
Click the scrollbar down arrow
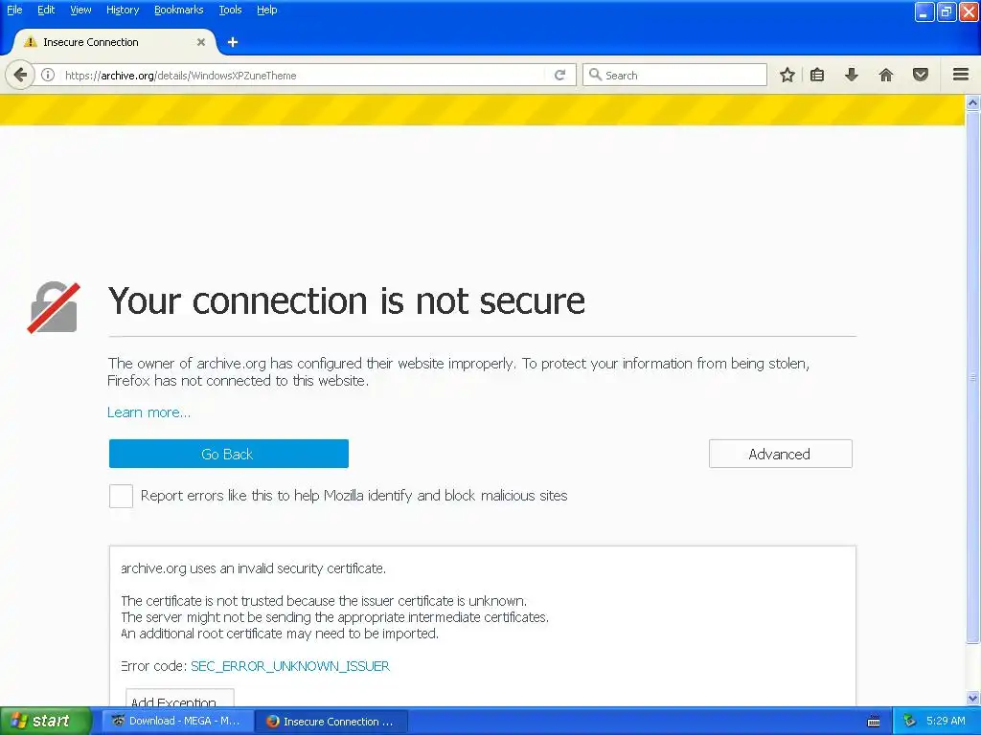972,698
